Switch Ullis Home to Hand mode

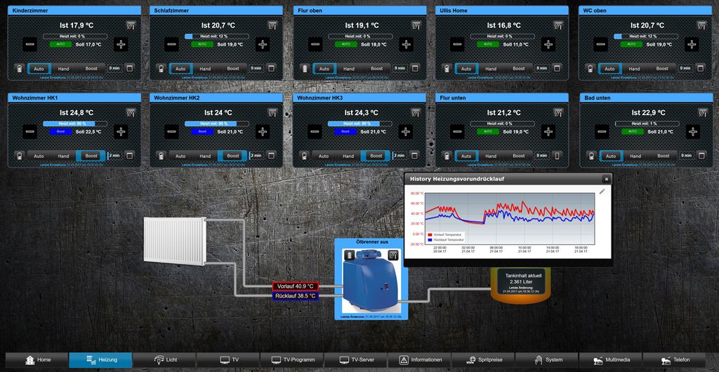coord(491,69)
